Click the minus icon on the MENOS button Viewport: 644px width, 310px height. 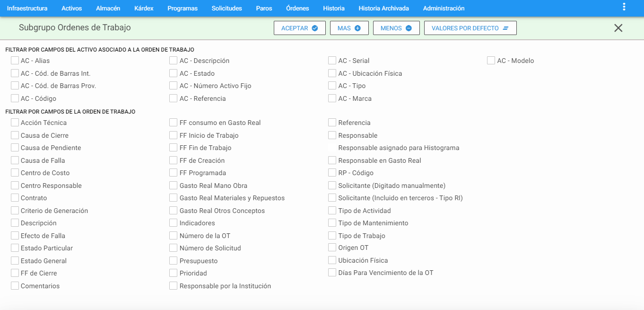(x=409, y=28)
